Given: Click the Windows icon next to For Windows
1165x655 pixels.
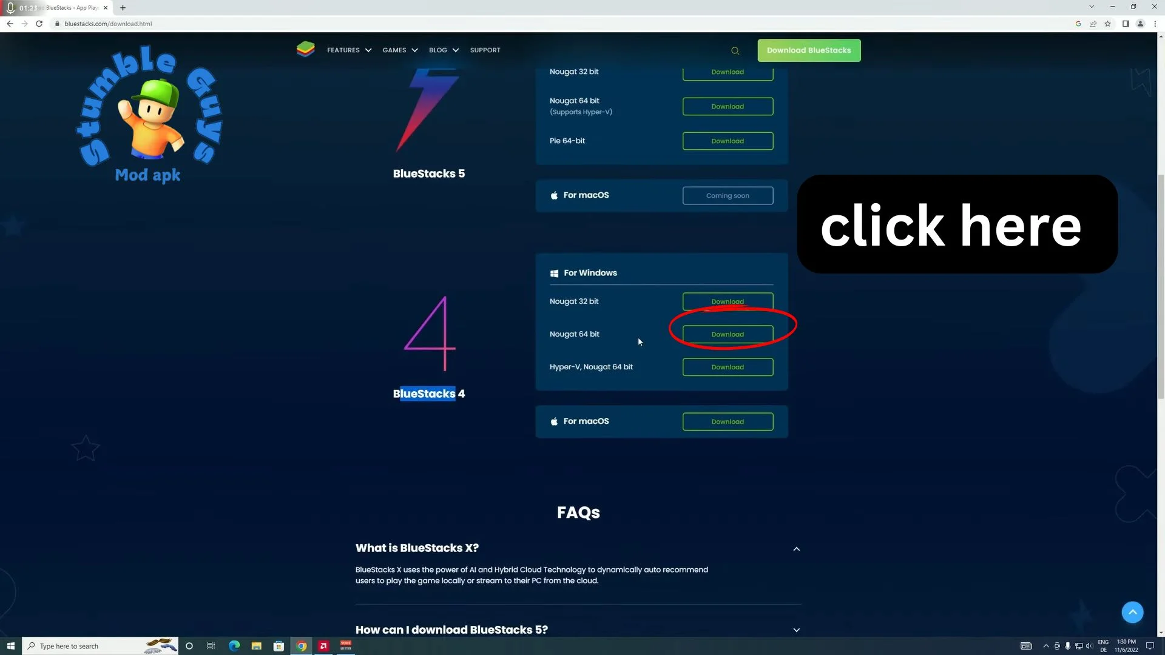Looking at the screenshot, I should click(555, 273).
